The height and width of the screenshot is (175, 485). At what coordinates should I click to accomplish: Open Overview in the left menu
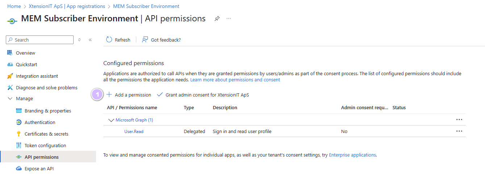tap(25, 53)
